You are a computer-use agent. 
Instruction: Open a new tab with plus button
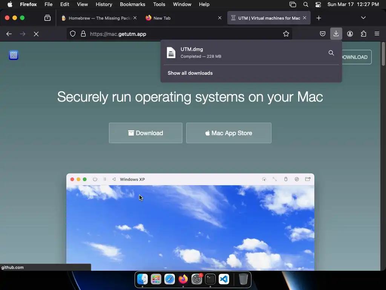click(319, 18)
